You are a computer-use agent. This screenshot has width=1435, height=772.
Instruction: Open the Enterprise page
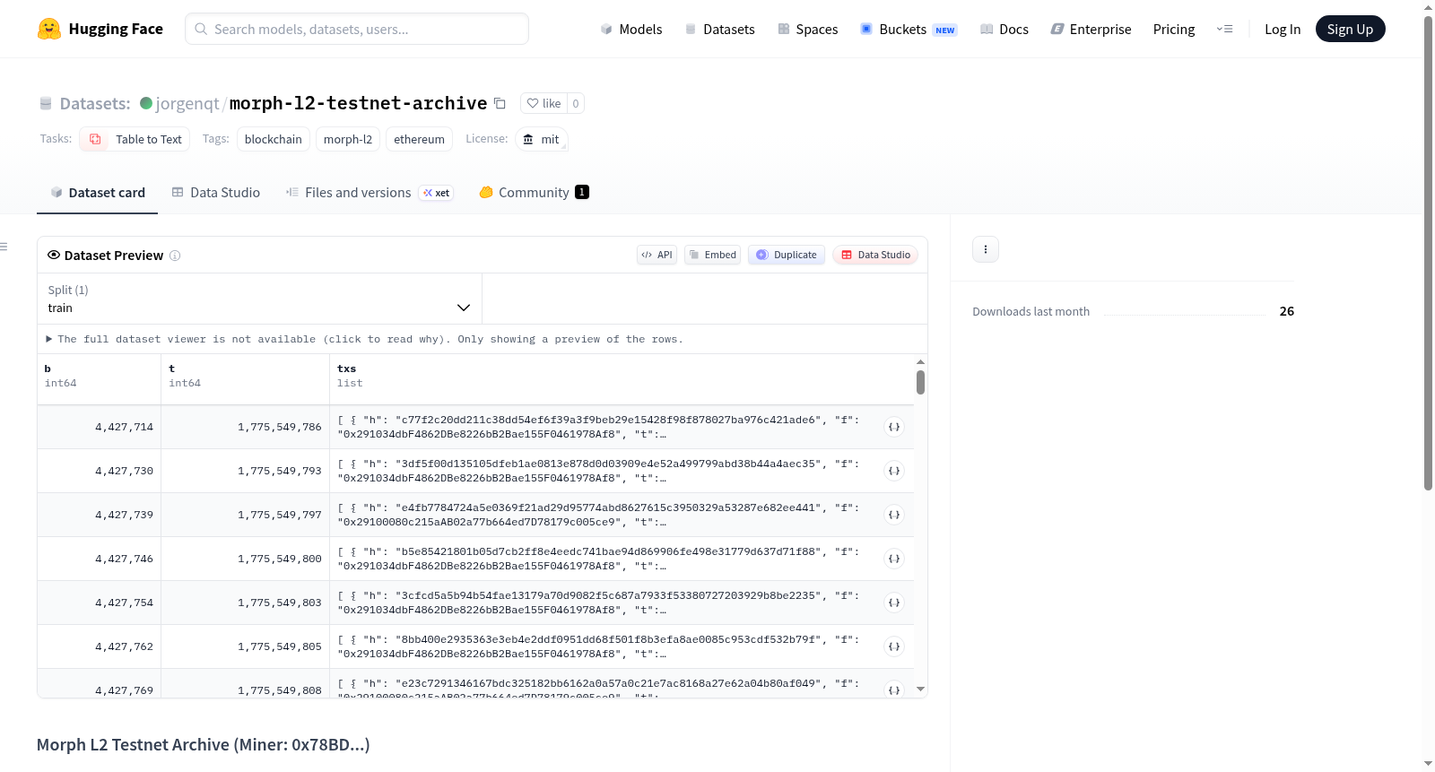1091,29
